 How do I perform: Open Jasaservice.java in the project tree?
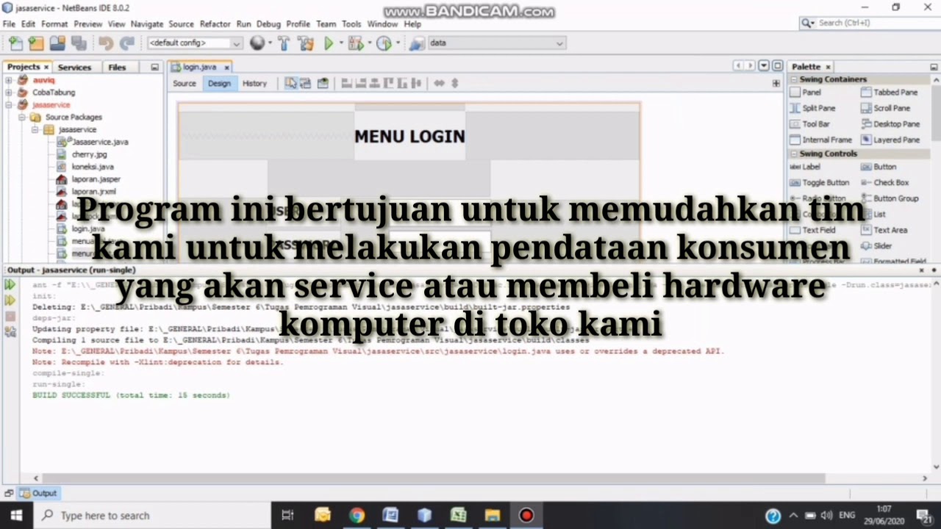coord(93,142)
